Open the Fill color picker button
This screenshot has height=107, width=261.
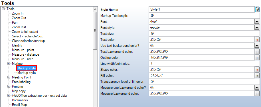tap(257, 75)
